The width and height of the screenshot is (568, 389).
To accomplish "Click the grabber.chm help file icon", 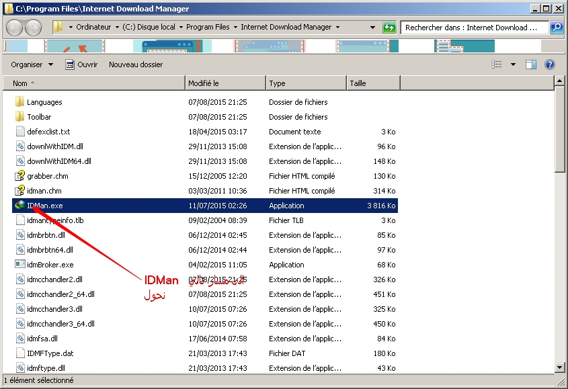I will tap(20, 175).
